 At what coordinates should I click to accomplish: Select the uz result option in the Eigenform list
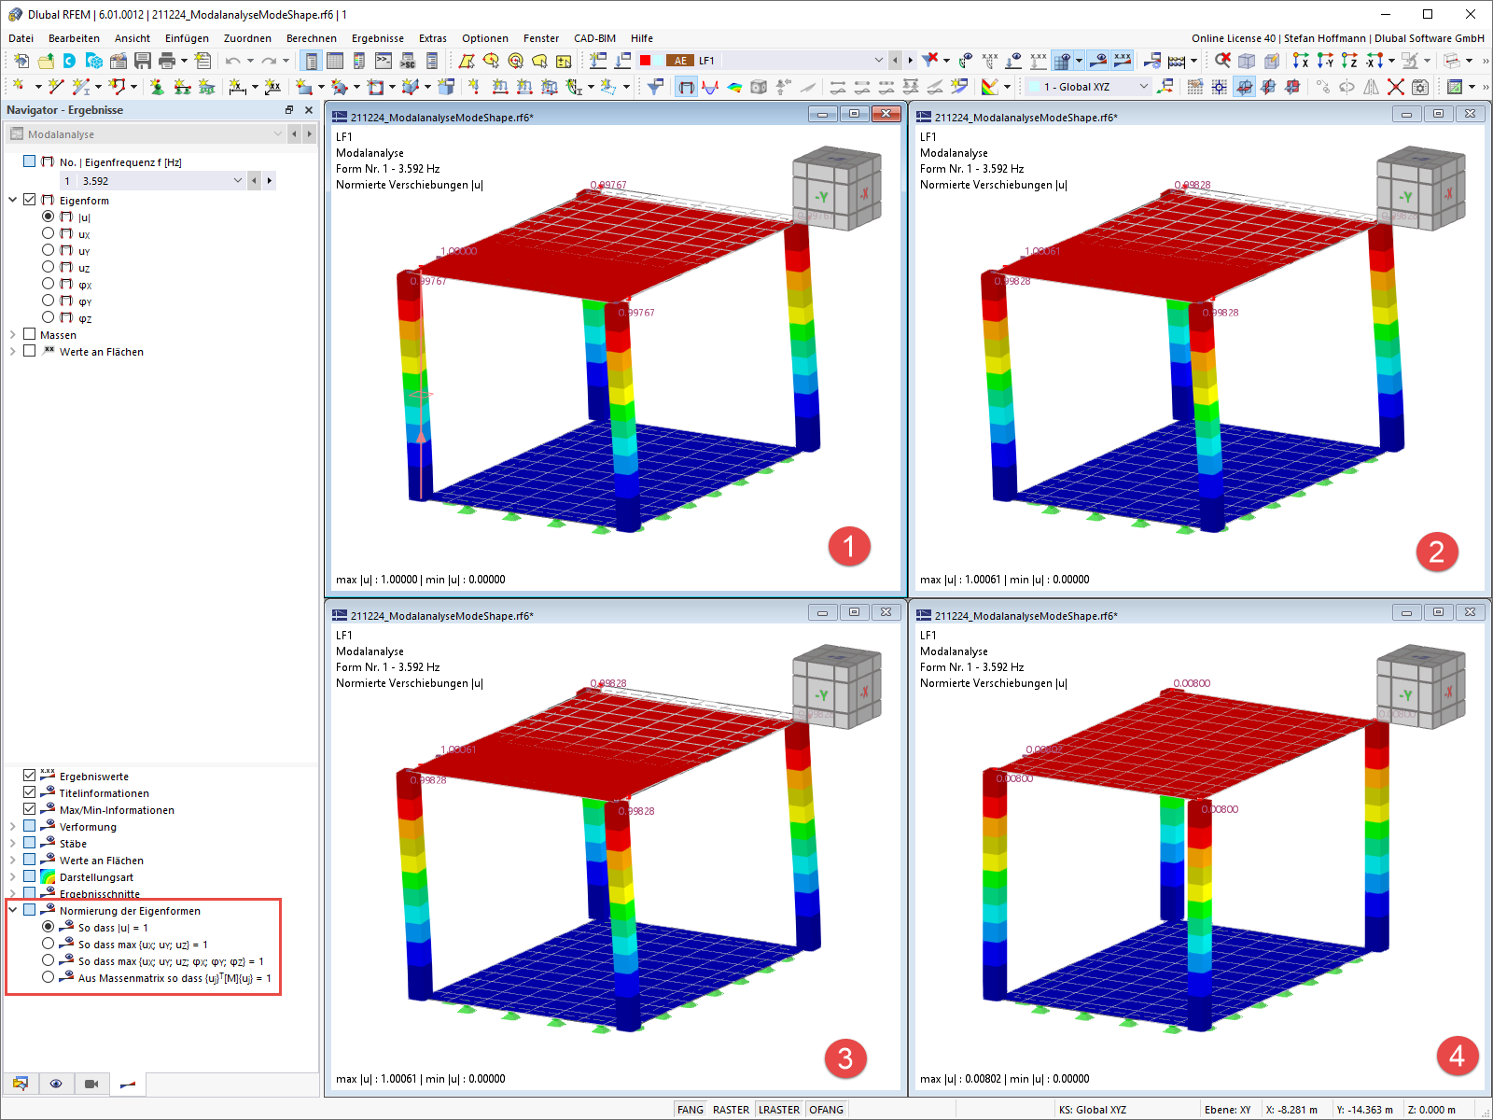[x=49, y=267]
